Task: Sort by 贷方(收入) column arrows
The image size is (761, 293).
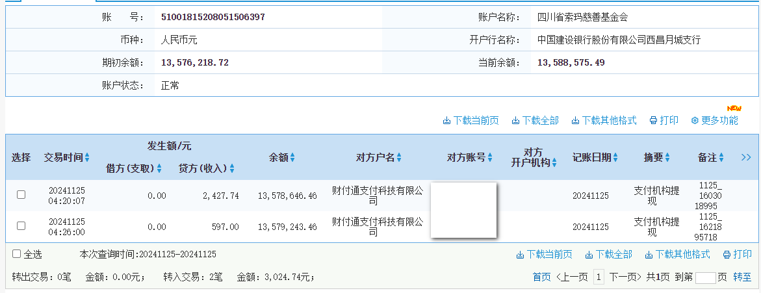Action: [232, 169]
